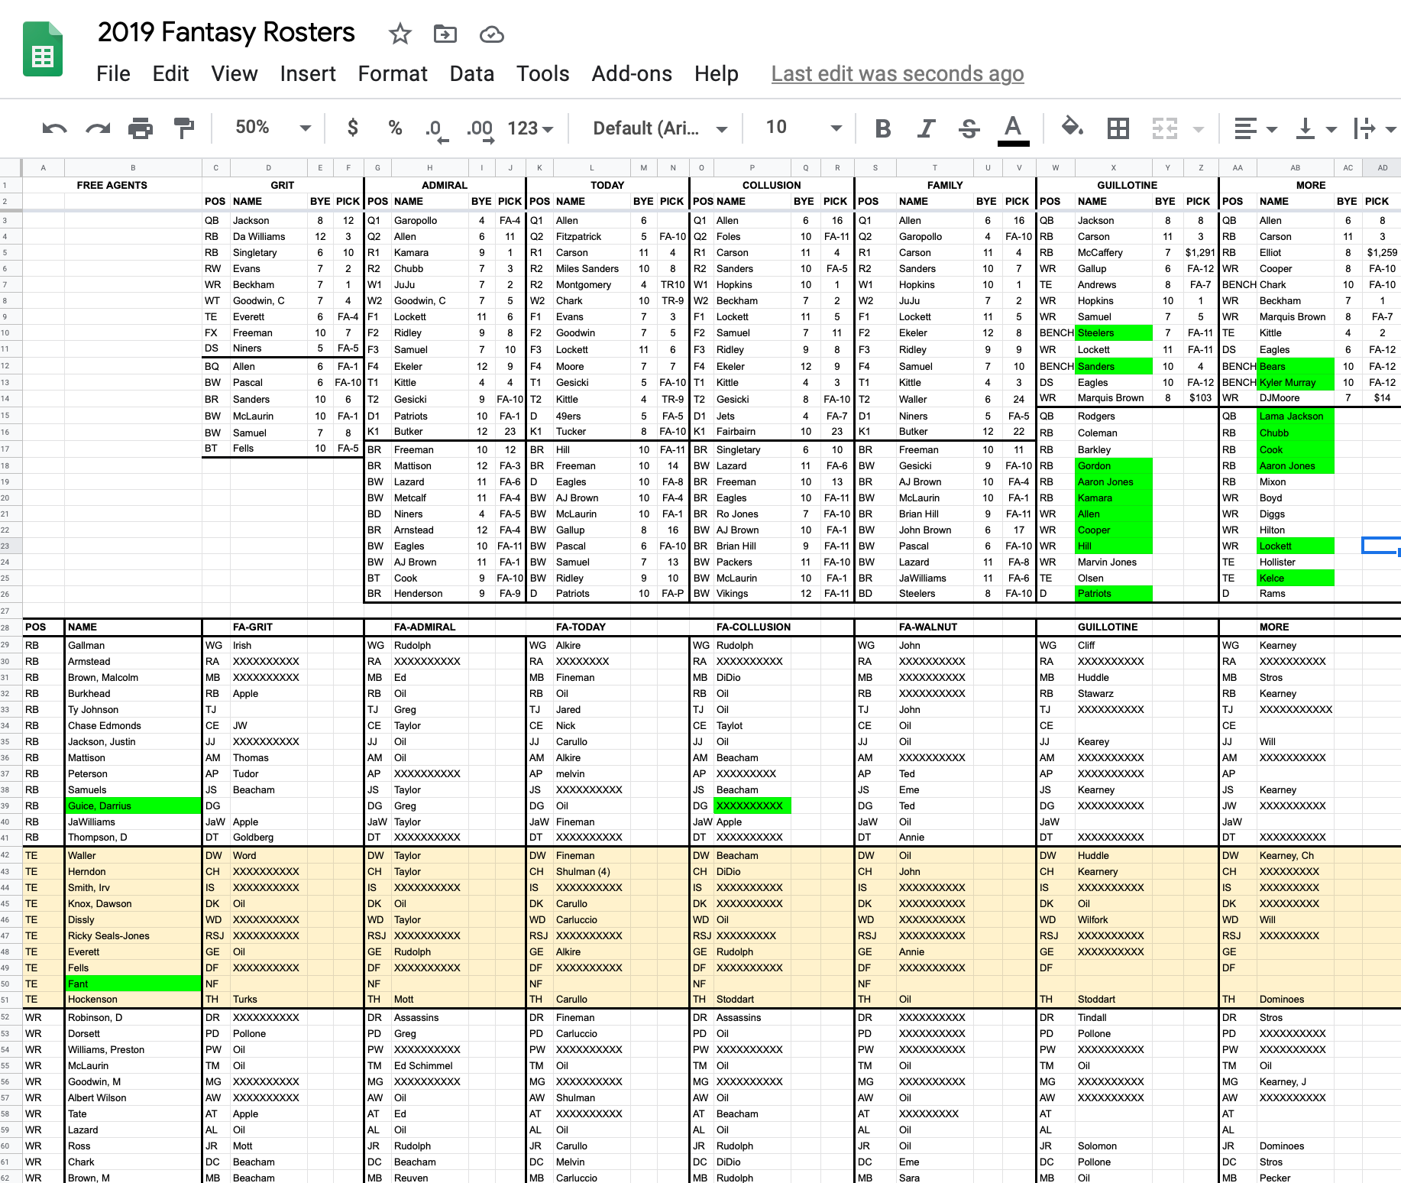Open the Google Sheets home icon
Screen dimensions: 1401x1183
(x=43, y=50)
